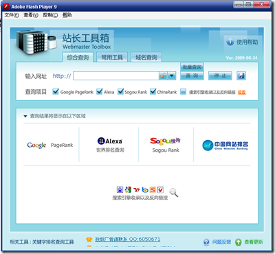
Task: Click the PageRank text next to Google logo
Action: coord(62,146)
